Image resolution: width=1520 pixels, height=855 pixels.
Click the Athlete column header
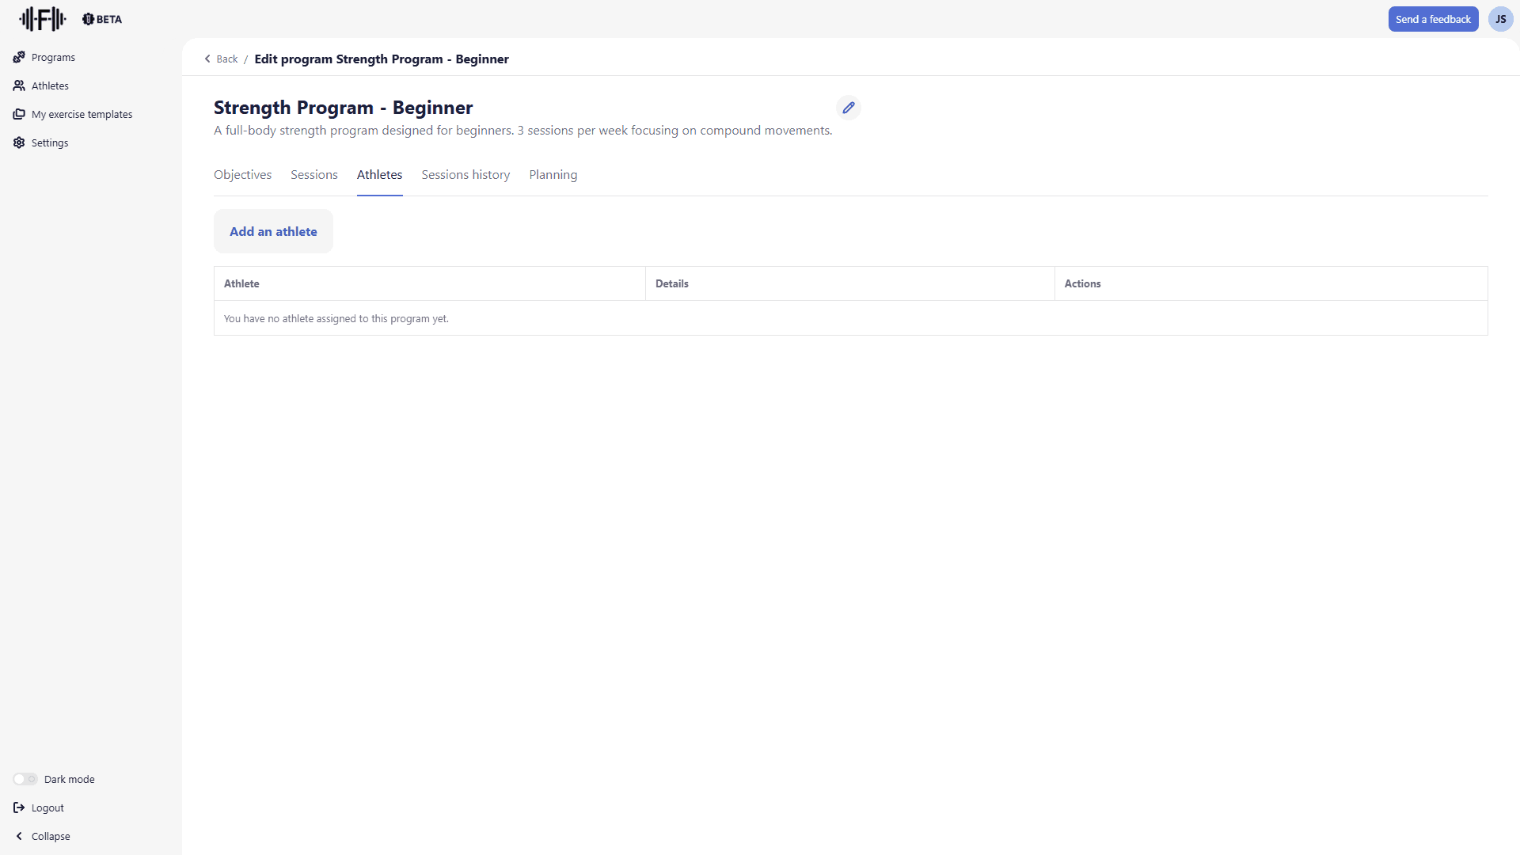pyautogui.click(x=241, y=283)
